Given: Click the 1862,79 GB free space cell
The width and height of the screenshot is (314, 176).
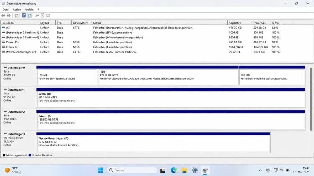Looking at the screenshot, I should [260, 47].
